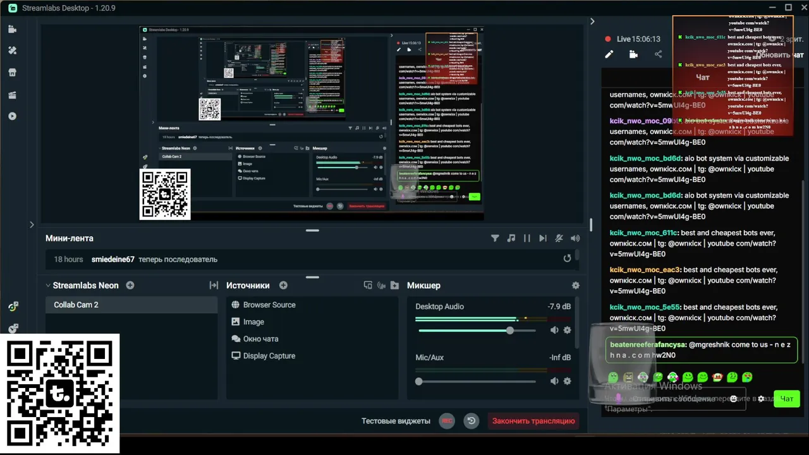Edit stream info with the pencil icon

tap(609, 54)
